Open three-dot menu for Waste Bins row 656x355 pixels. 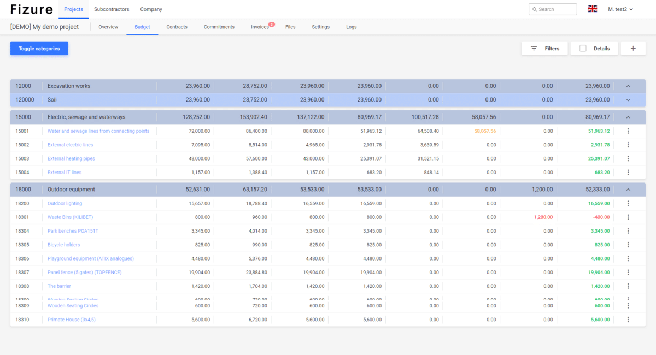pyautogui.click(x=628, y=217)
